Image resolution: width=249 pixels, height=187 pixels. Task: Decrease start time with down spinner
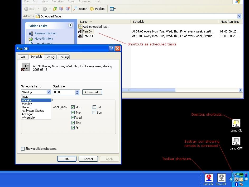point(77,93)
